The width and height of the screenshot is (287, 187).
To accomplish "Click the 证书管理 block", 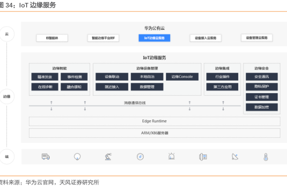I will [x=262, y=97].
